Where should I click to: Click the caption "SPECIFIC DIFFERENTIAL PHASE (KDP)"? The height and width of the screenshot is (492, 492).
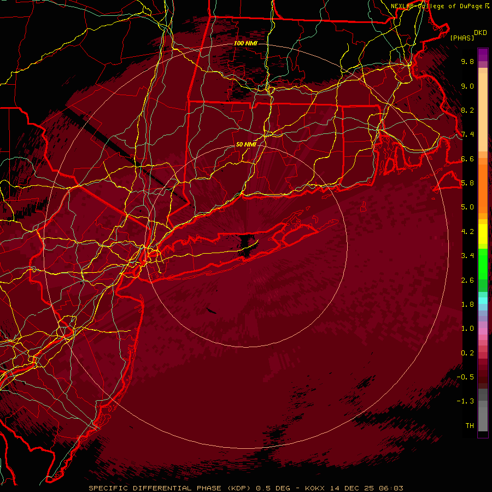pos(169,488)
